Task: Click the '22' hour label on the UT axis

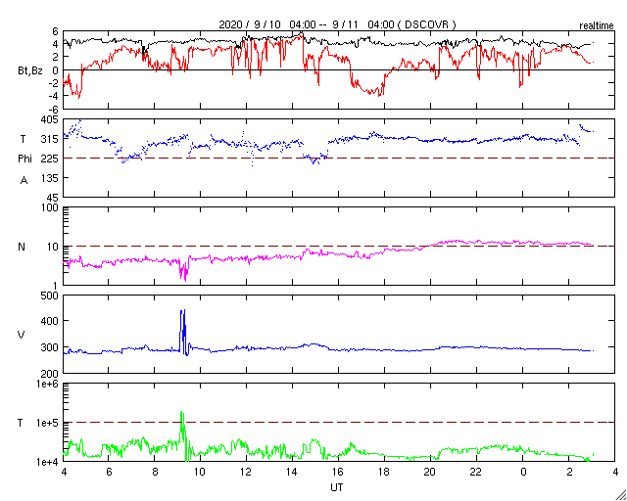Action: (x=476, y=473)
